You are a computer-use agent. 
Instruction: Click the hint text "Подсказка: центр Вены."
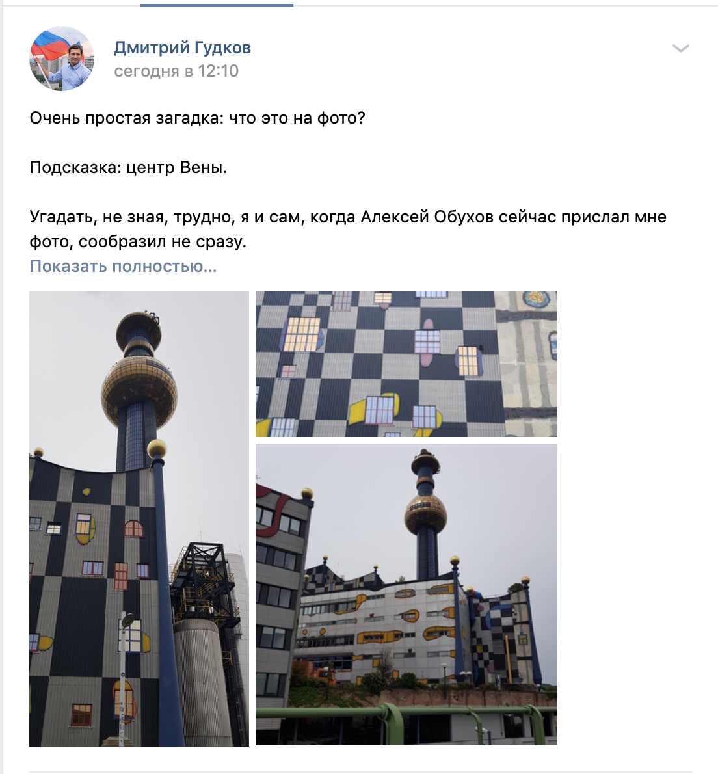click(x=128, y=167)
